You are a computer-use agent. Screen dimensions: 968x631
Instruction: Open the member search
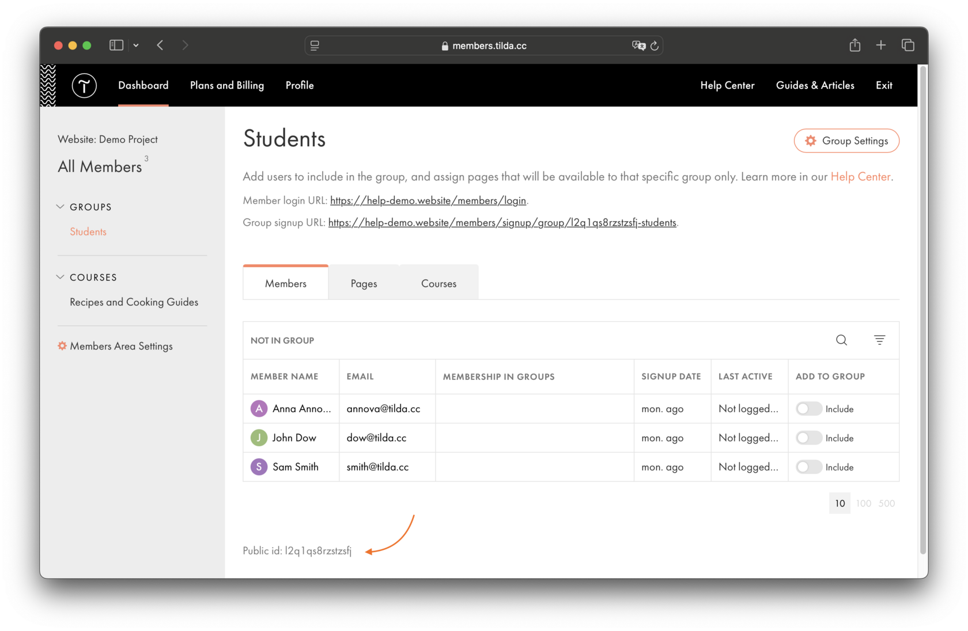[841, 340]
